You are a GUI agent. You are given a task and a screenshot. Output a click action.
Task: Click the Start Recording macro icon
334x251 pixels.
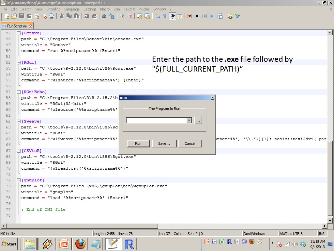click(190, 16)
